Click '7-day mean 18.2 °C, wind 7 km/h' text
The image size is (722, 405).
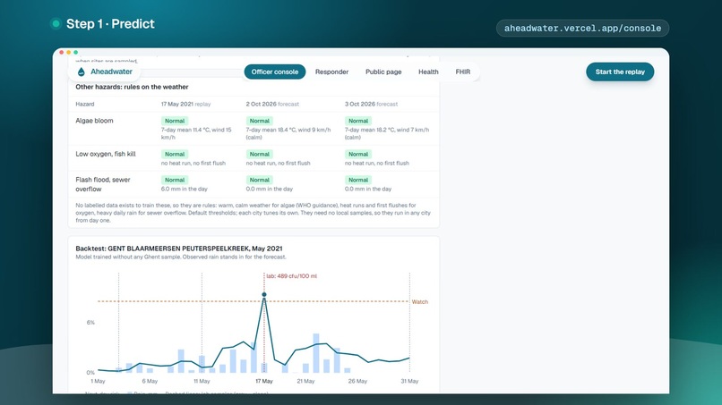point(387,133)
